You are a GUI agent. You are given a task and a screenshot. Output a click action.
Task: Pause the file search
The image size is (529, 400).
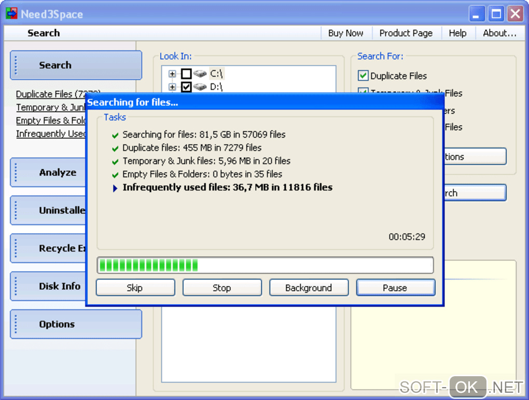click(x=395, y=288)
